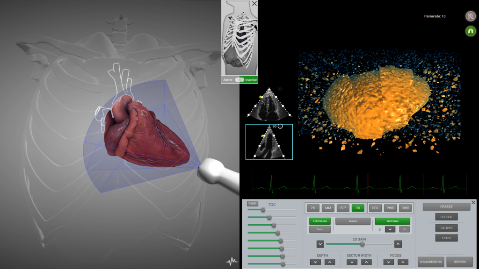Image resolution: width=479 pixels, height=269 pixels.
Task: Close the torso probe-position thumbnail panel
Action: 254,4
